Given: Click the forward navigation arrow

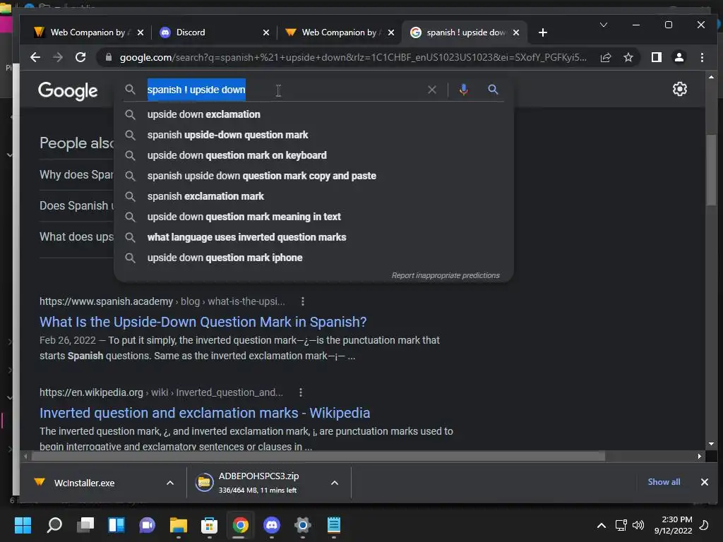Looking at the screenshot, I should (x=58, y=57).
